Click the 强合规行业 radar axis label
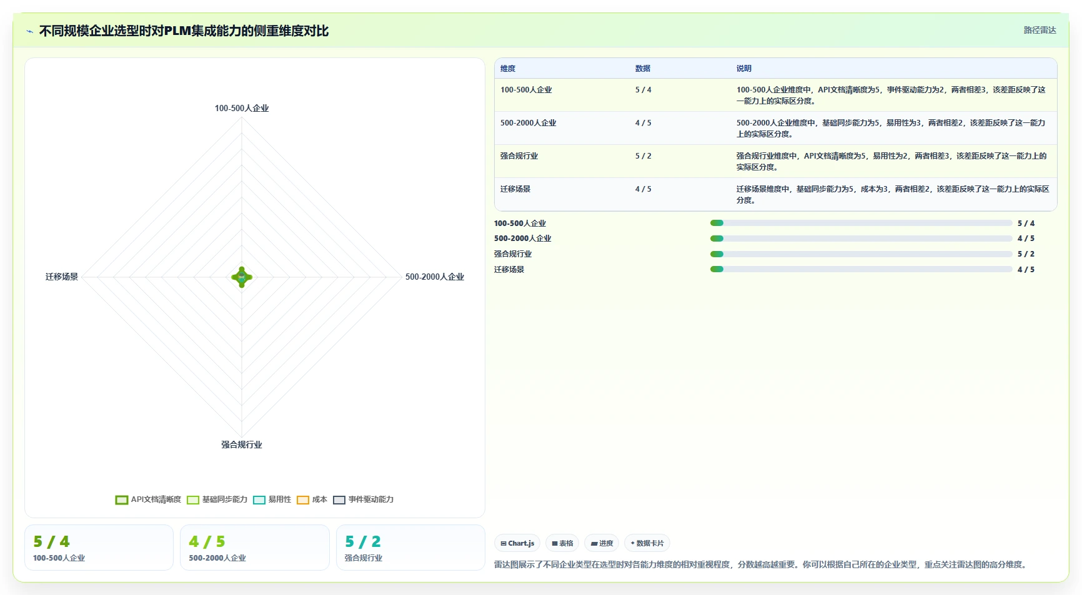 click(x=242, y=445)
